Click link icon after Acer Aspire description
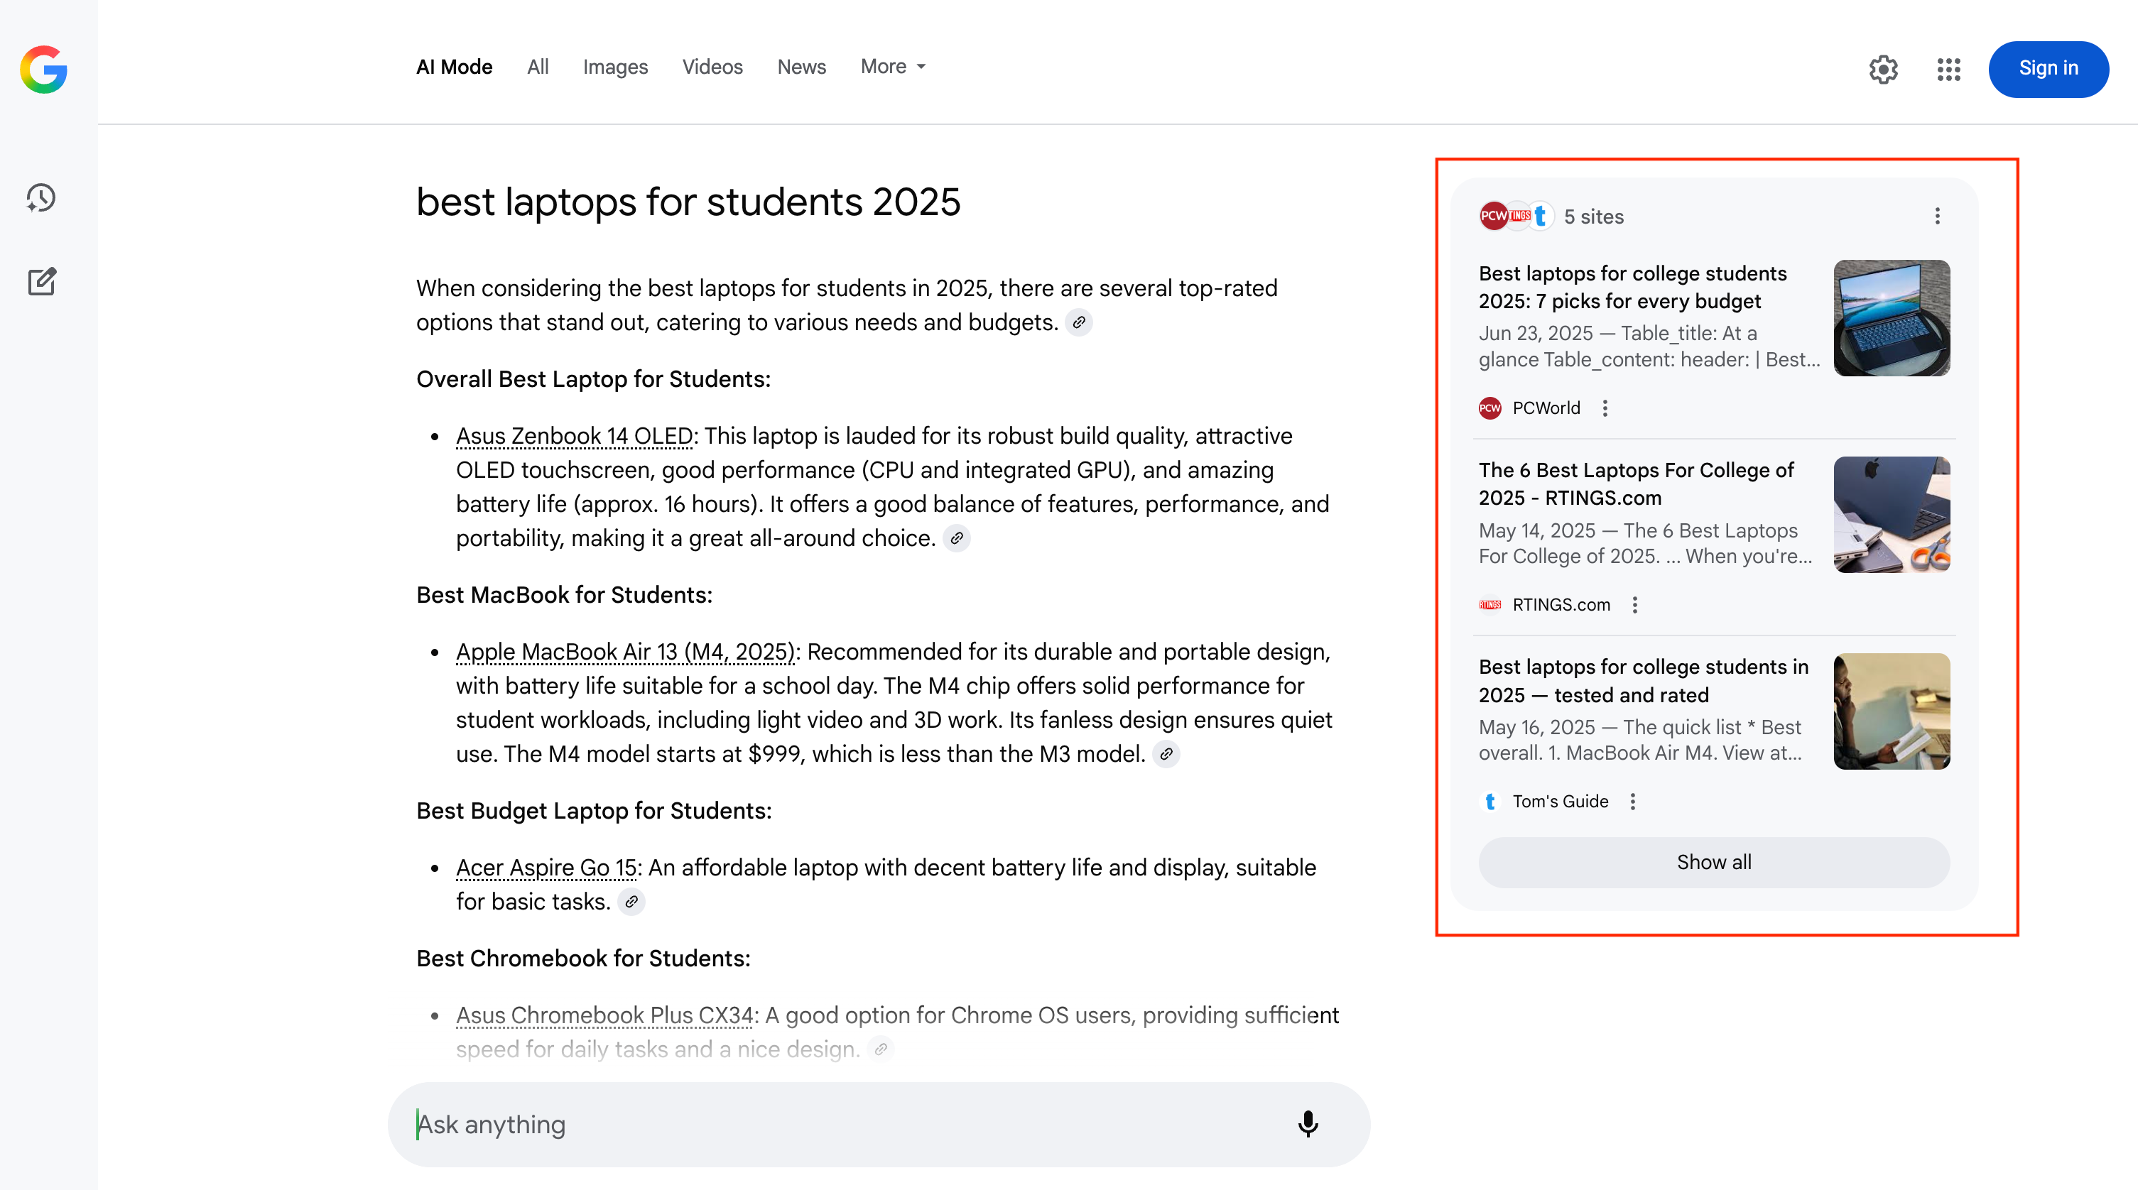This screenshot has width=2138, height=1190. pos(631,902)
